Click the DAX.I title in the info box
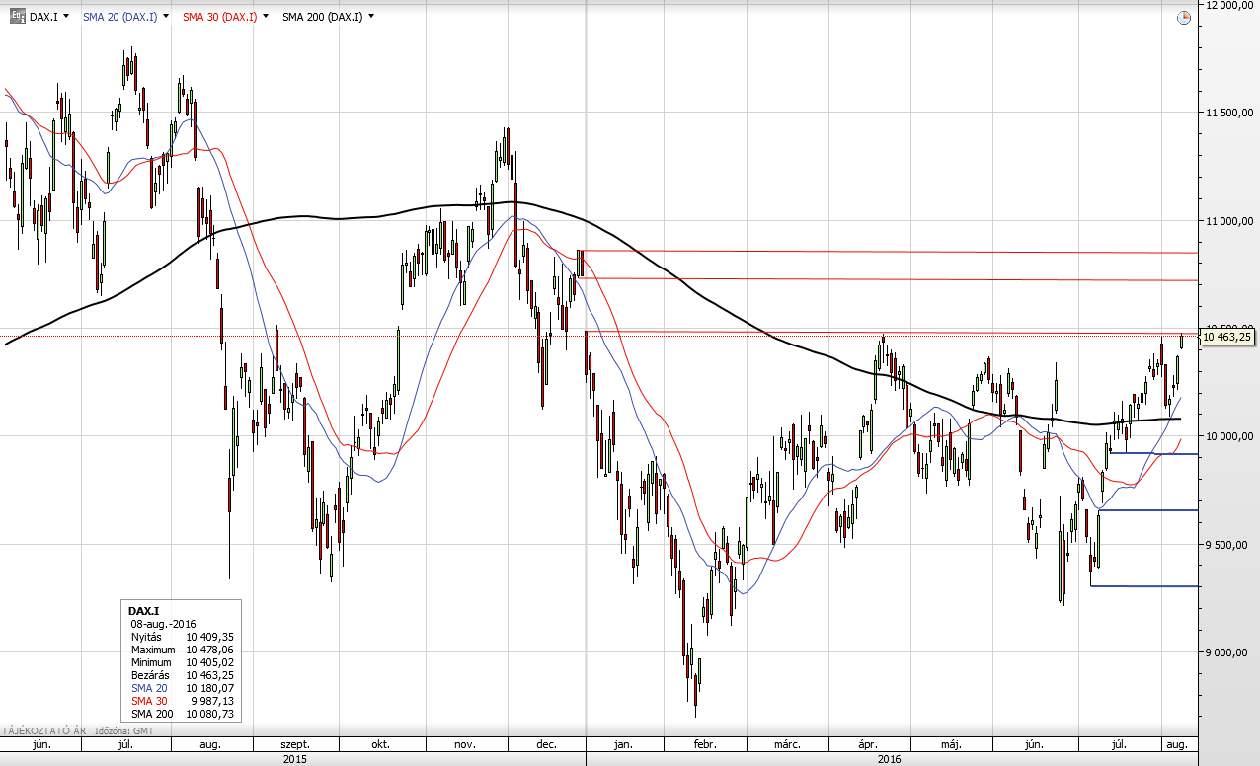 pyautogui.click(x=144, y=612)
